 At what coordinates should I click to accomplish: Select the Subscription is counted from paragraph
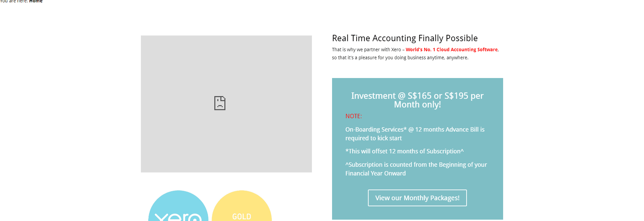pyautogui.click(x=416, y=169)
